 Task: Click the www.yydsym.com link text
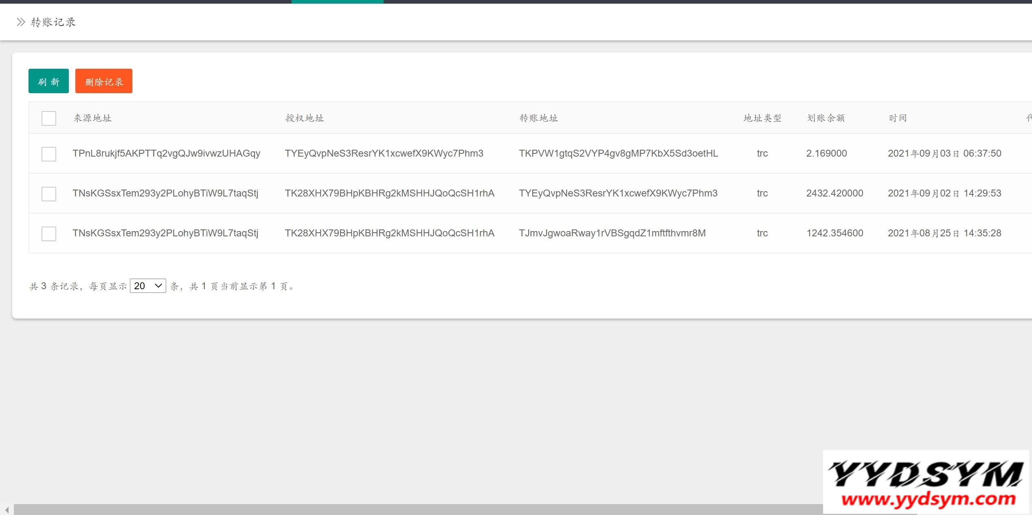pyautogui.click(x=928, y=499)
